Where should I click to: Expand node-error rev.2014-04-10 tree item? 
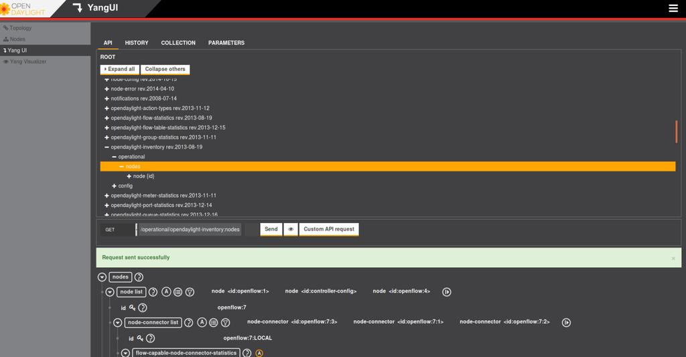tap(107, 89)
